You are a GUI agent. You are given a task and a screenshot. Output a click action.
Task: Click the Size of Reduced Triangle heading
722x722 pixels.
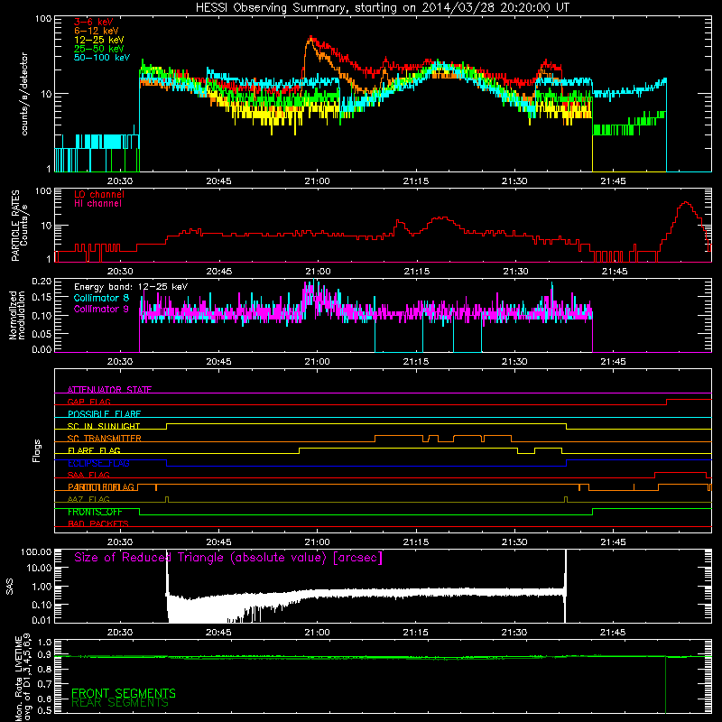click(x=228, y=558)
